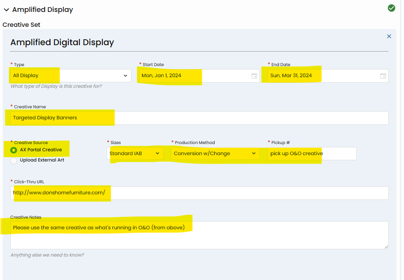The image size is (404, 280).
Task: Collapse the Amplified Display section chevron
Action: [x=6, y=10]
